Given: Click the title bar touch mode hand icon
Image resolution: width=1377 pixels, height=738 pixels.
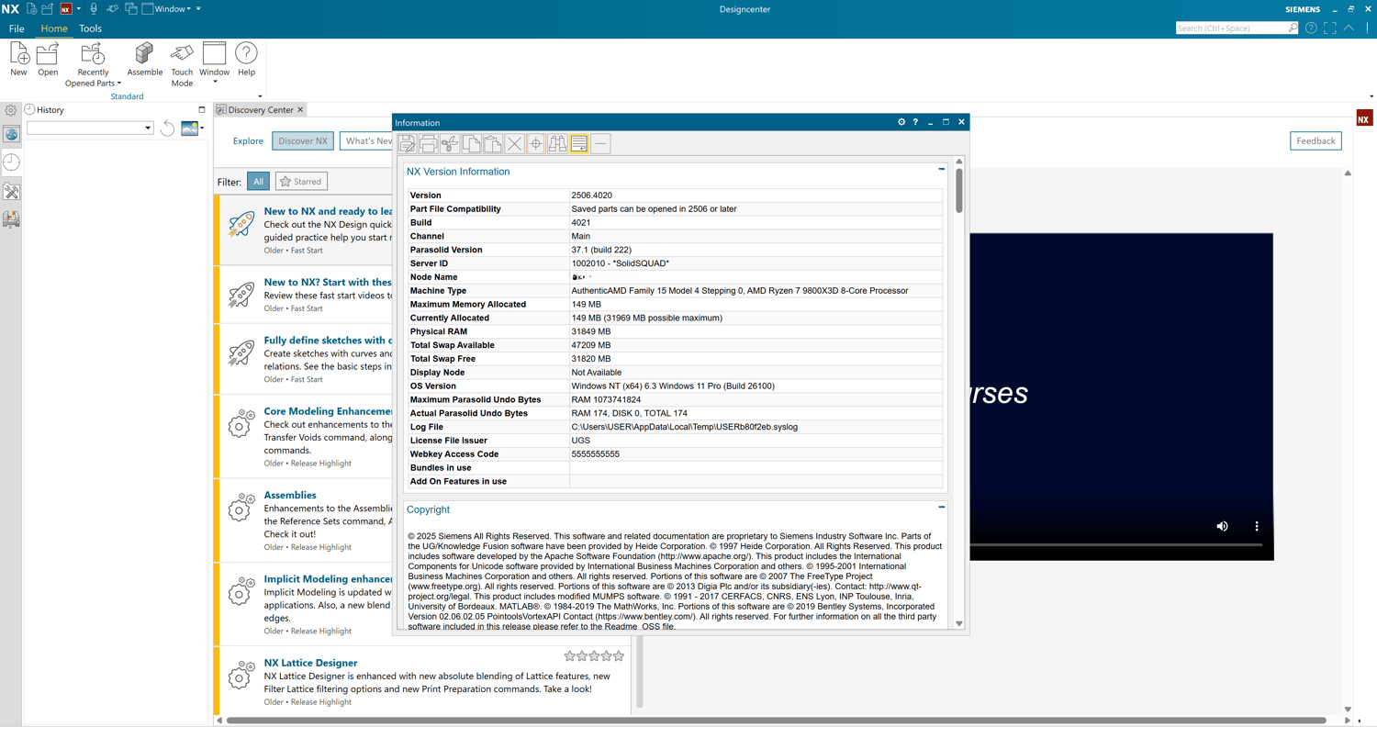Looking at the screenshot, I should coord(112,8).
